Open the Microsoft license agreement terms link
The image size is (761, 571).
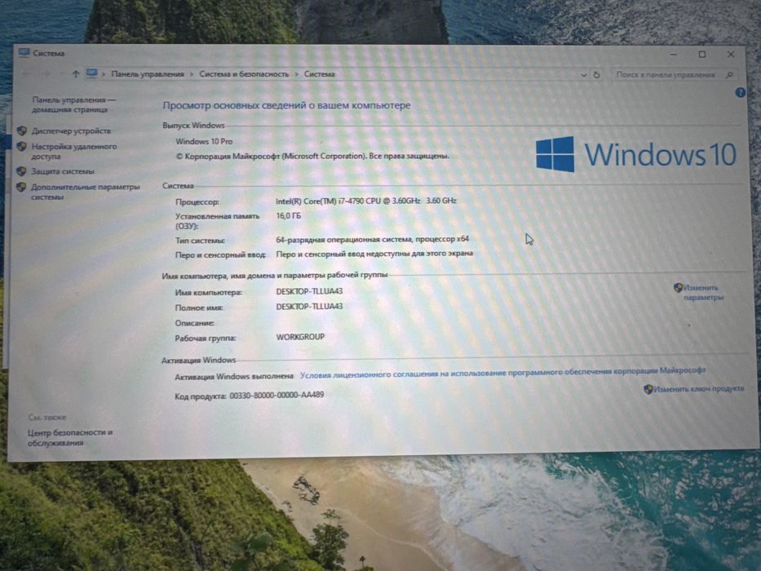(502, 373)
